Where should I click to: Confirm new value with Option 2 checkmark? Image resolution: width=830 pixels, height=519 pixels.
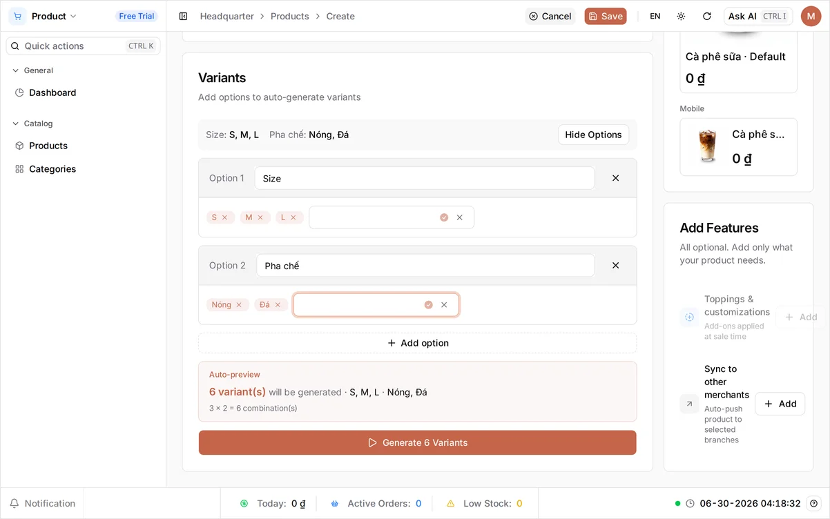tap(428, 304)
